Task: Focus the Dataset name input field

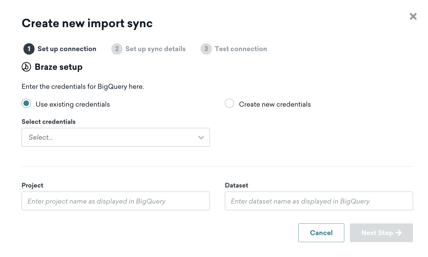Action: click(x=319, y=201)
